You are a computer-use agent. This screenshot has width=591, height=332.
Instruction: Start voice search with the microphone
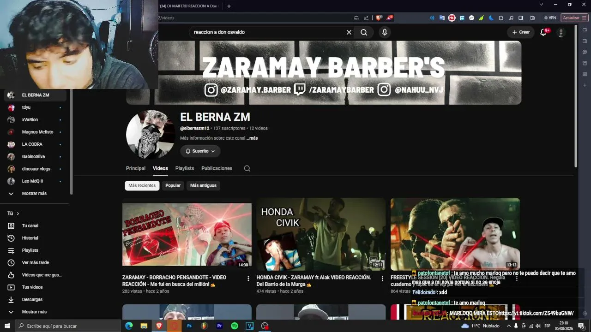(x=385, y=32)
